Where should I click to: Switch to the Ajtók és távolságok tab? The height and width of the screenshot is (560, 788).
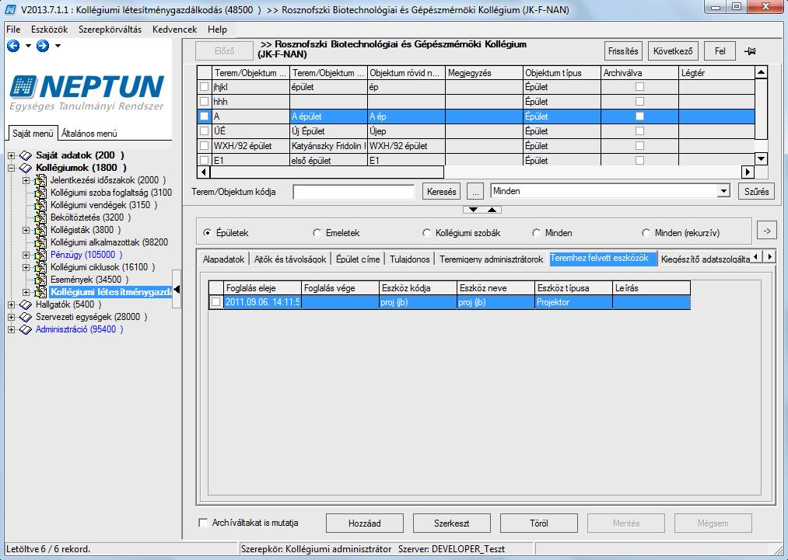290,259
